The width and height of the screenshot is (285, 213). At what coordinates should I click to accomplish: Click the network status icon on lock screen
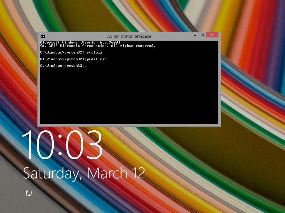pos(29,193)
